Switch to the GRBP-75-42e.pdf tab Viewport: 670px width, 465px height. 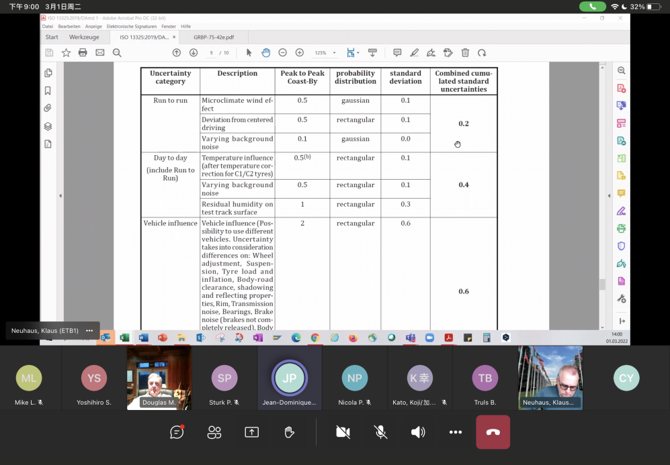[x=214, y=38]
